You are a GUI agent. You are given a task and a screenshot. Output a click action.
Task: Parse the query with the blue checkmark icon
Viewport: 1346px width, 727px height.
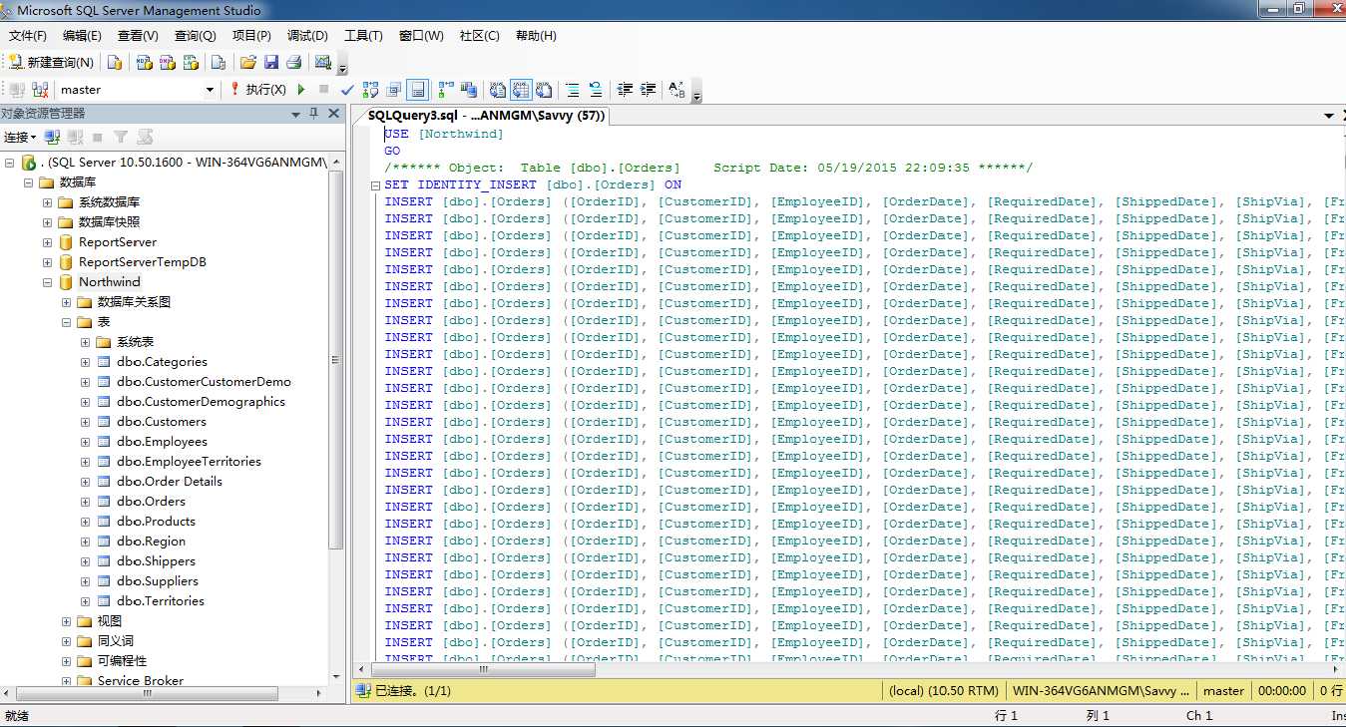[347, 89]
